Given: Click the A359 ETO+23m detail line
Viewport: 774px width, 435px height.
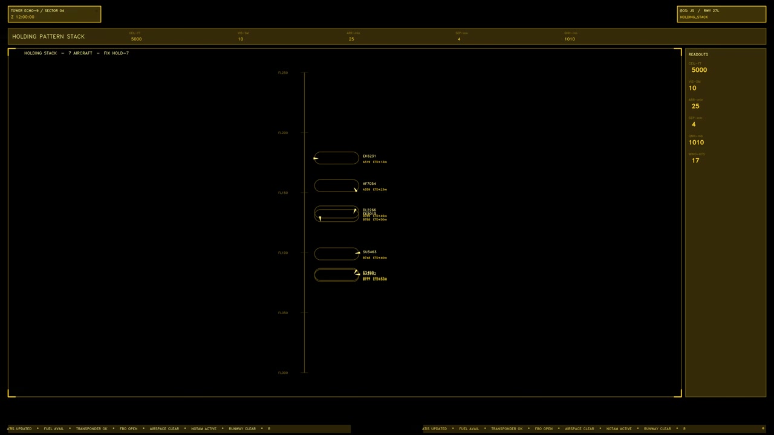Looking at the screenshot, I should (x=375, y=190).
